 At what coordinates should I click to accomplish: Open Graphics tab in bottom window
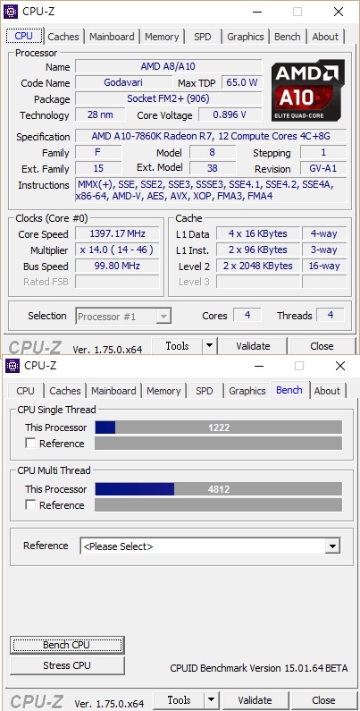[x=247, y=391]
